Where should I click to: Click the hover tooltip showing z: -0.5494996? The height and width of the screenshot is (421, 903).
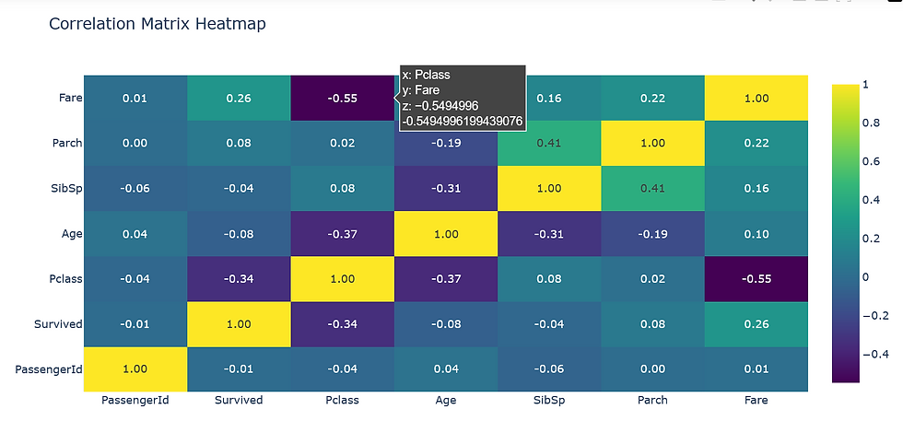pos(463,98)
